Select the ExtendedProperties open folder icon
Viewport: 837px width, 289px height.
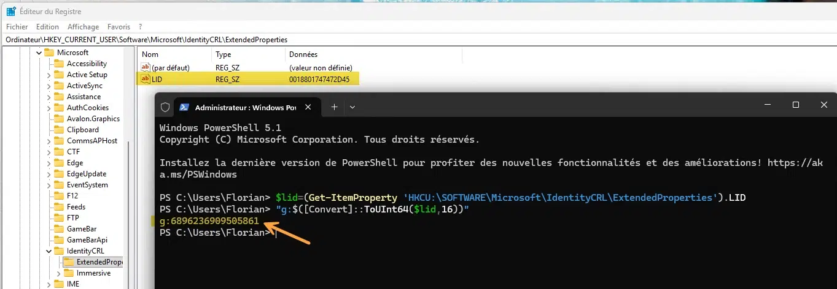[69, 262]
